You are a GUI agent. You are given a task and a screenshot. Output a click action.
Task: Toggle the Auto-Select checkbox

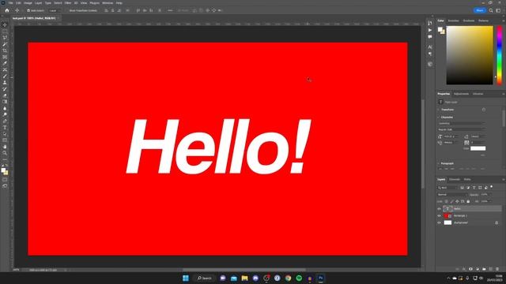coord(28,10)
